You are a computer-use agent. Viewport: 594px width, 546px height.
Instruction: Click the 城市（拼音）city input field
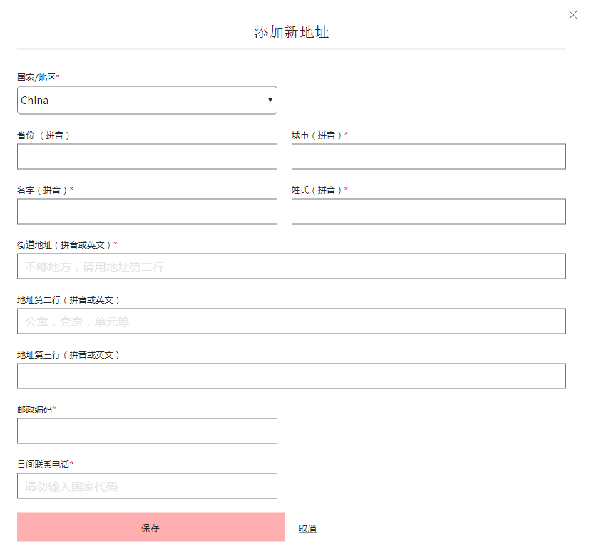point(429,156)
